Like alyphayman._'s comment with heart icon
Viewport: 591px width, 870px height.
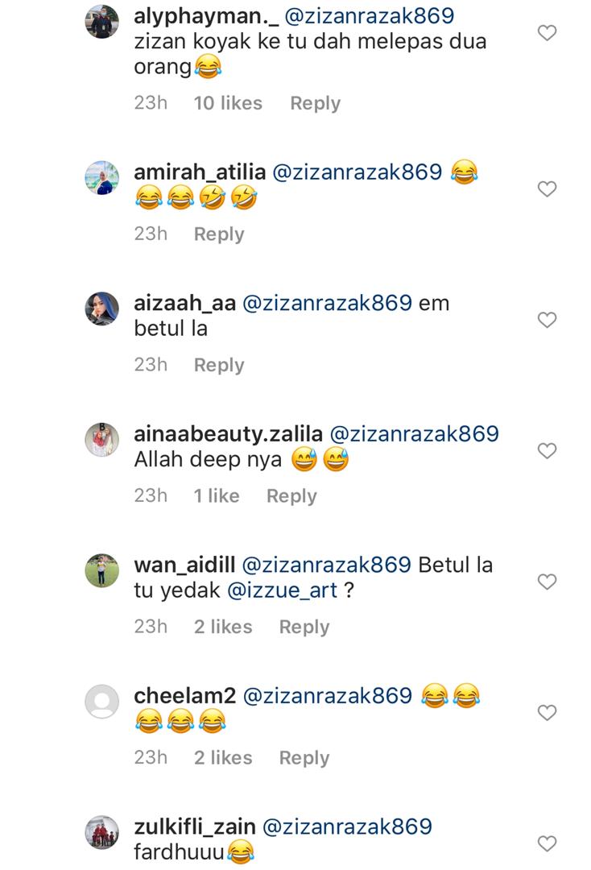pos(547,33)
